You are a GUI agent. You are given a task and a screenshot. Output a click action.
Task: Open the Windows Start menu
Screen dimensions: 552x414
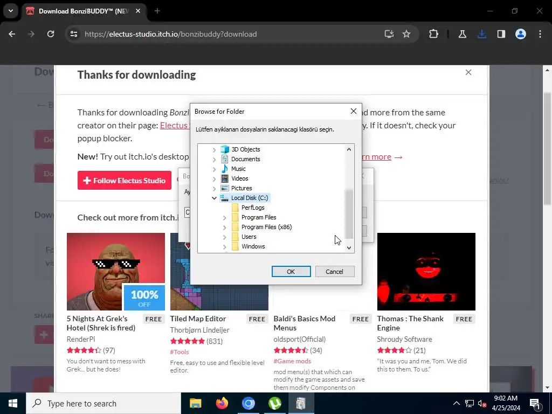click(13, 403)
